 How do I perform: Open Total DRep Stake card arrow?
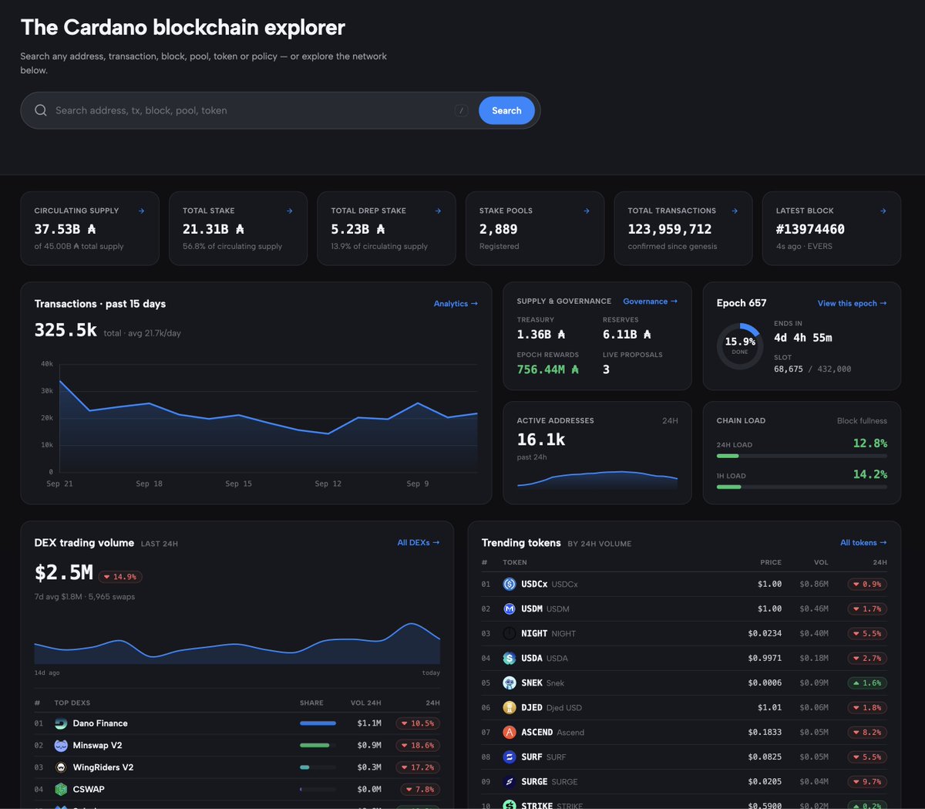coord(438,211)
